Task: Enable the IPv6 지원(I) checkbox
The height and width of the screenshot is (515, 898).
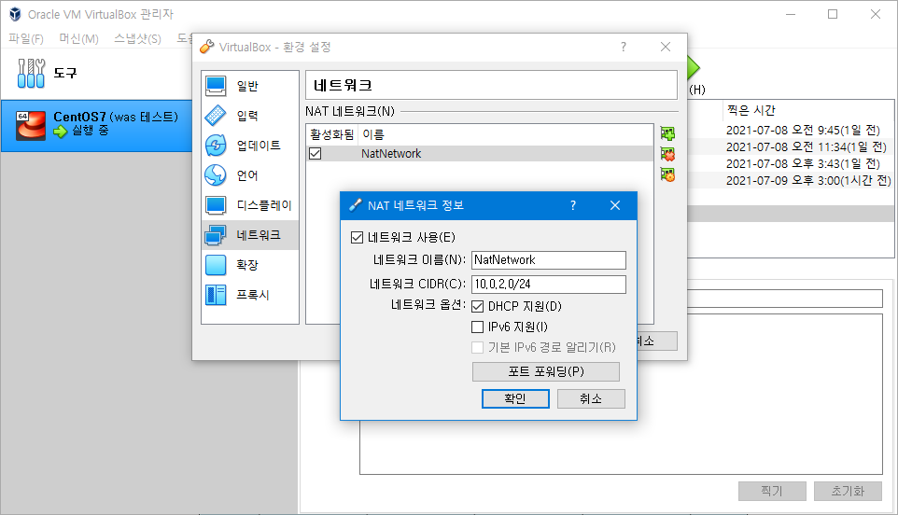Action: [478, 327]
